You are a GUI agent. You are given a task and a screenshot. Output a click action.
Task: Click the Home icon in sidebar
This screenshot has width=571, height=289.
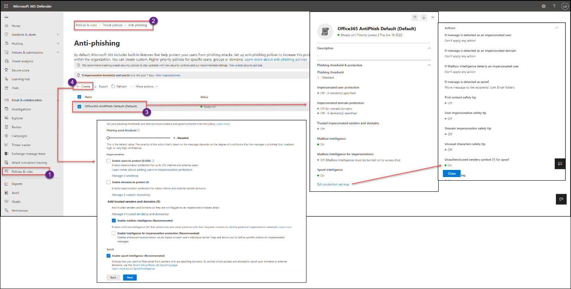pos(6,26)
